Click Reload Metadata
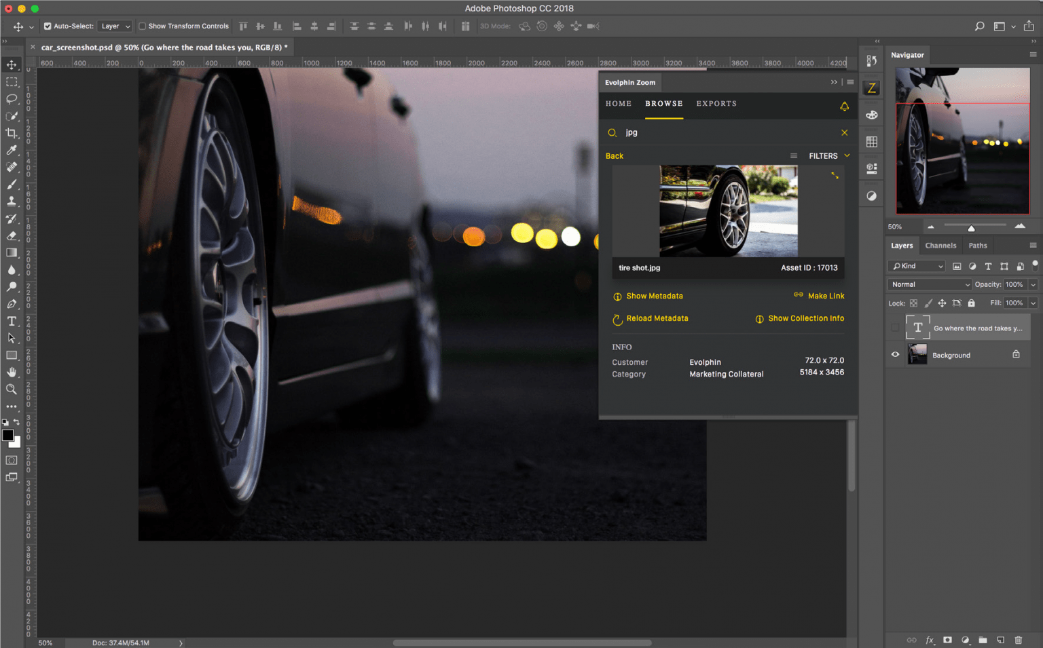 pos(651,319)
